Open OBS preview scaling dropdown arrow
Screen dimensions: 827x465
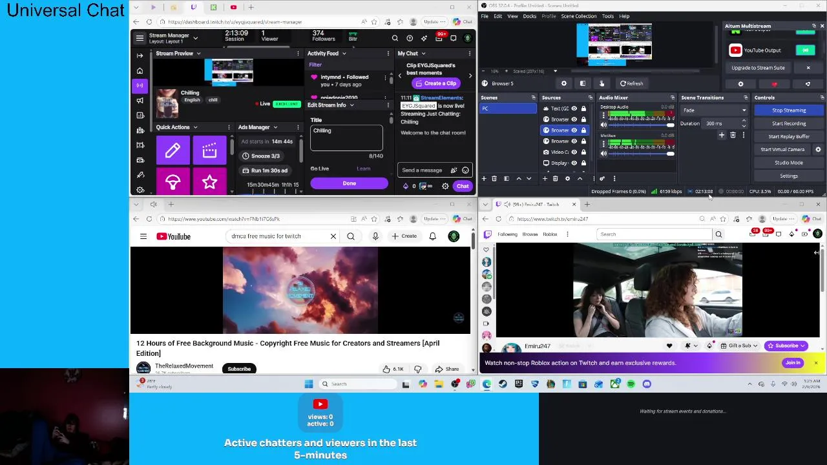555,71
